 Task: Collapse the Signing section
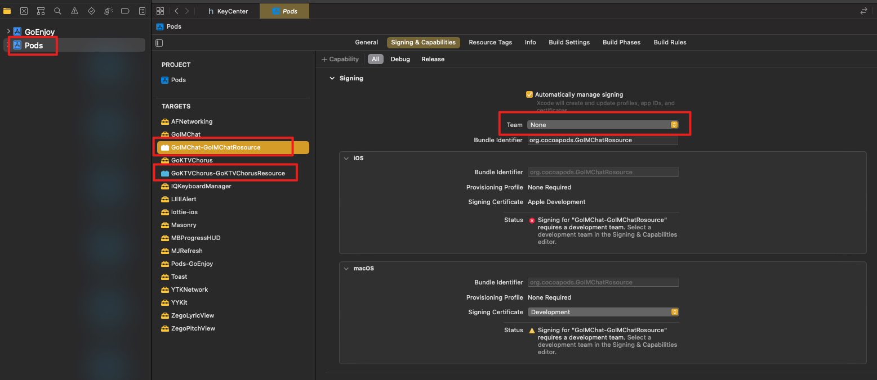(x=332, y=78)
